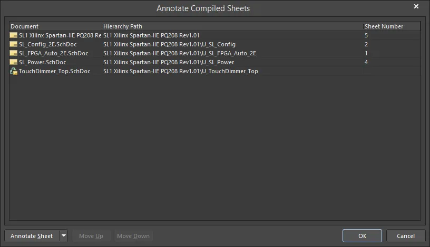Click the Move Down button
The height and width of the screenshot is (247, 430).
point(133,236)
